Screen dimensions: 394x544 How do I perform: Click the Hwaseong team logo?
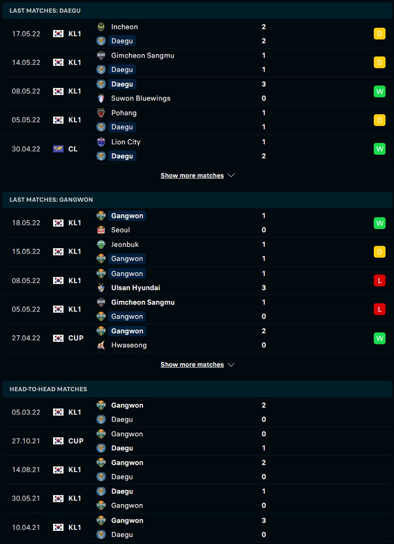(101, 345)
